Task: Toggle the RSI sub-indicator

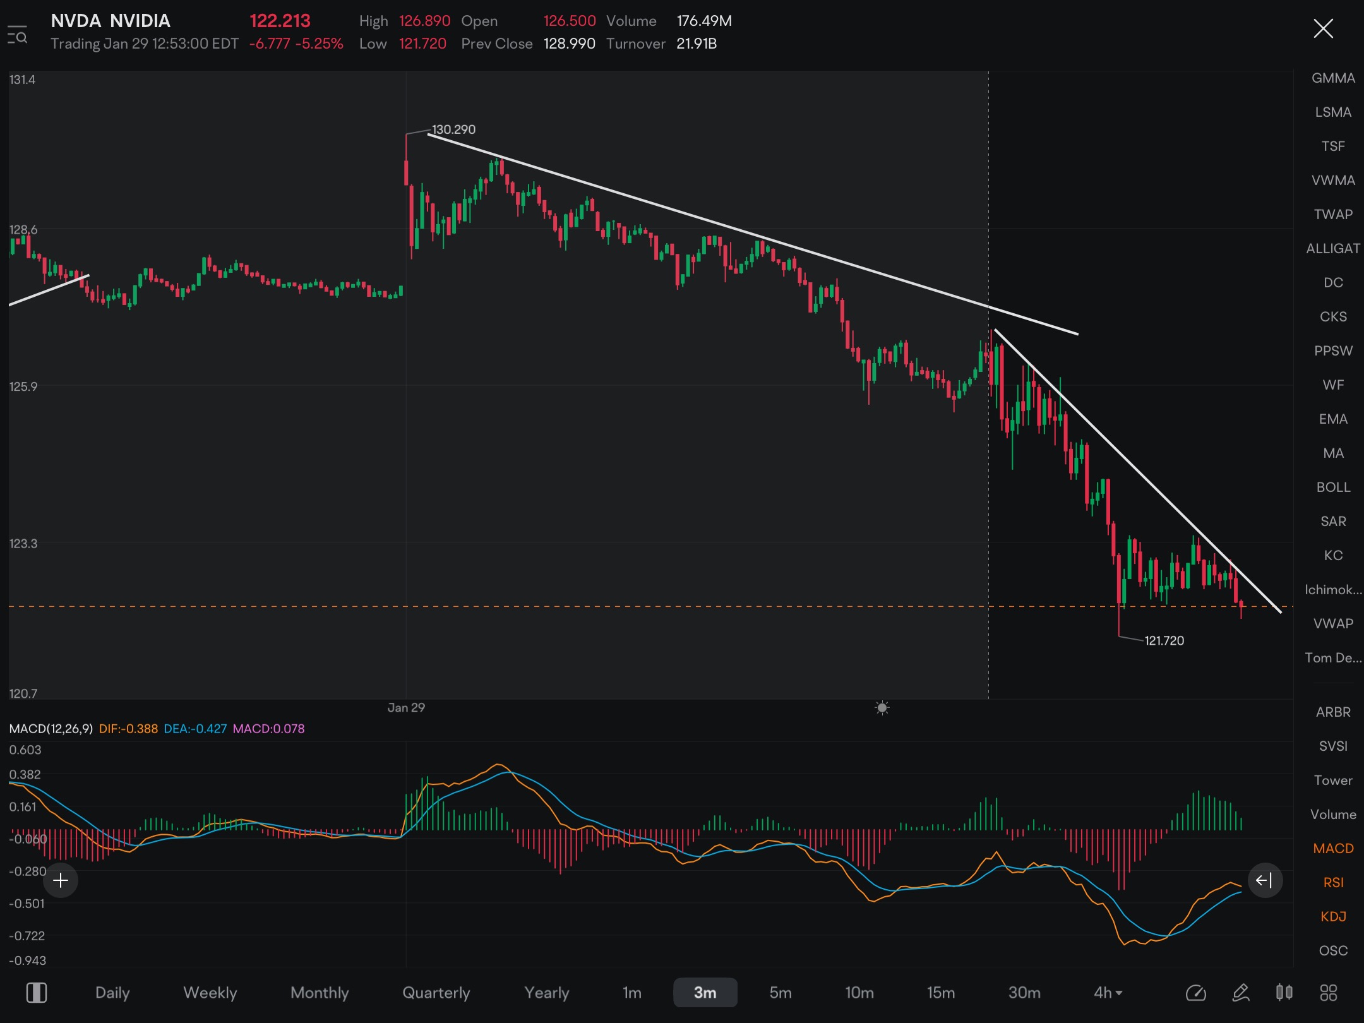Action: pos(1333,883)
